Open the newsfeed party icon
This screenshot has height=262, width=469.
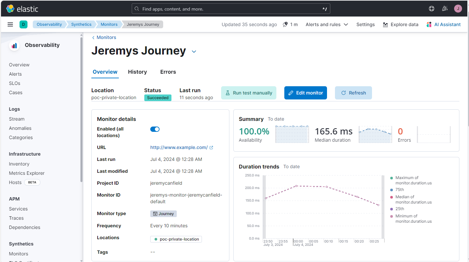coord(445,9)
